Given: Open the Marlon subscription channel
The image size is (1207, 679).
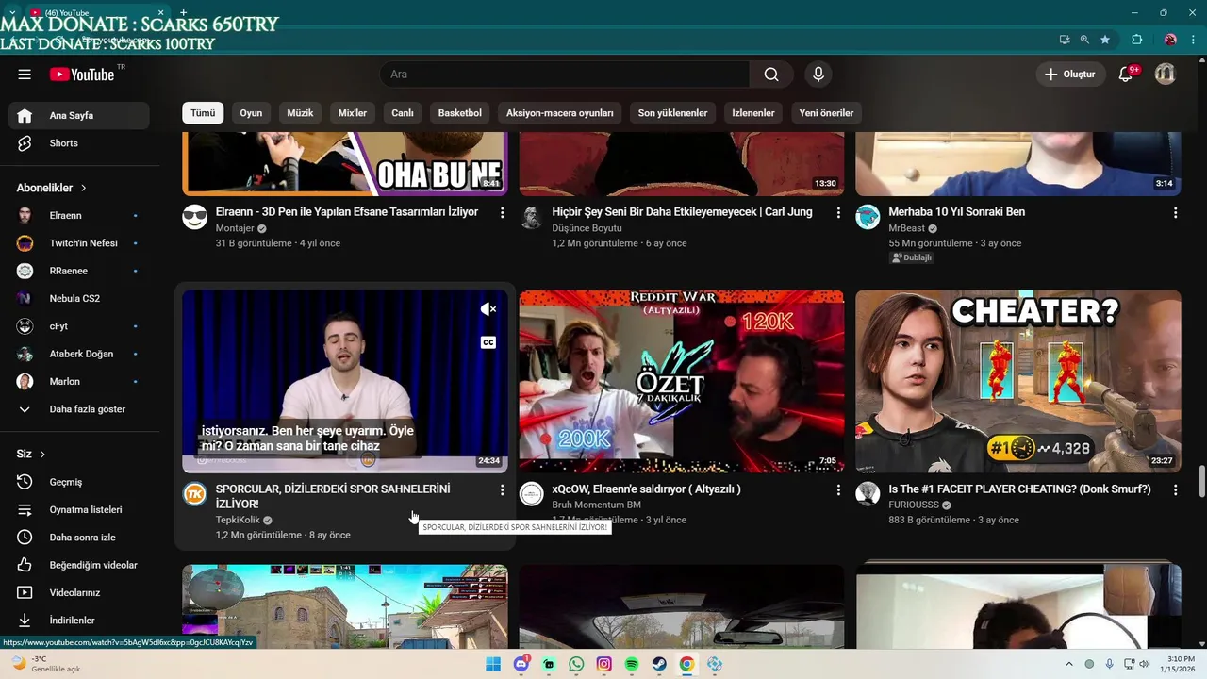Looking at the screenshot, I should tap(79, 382).
